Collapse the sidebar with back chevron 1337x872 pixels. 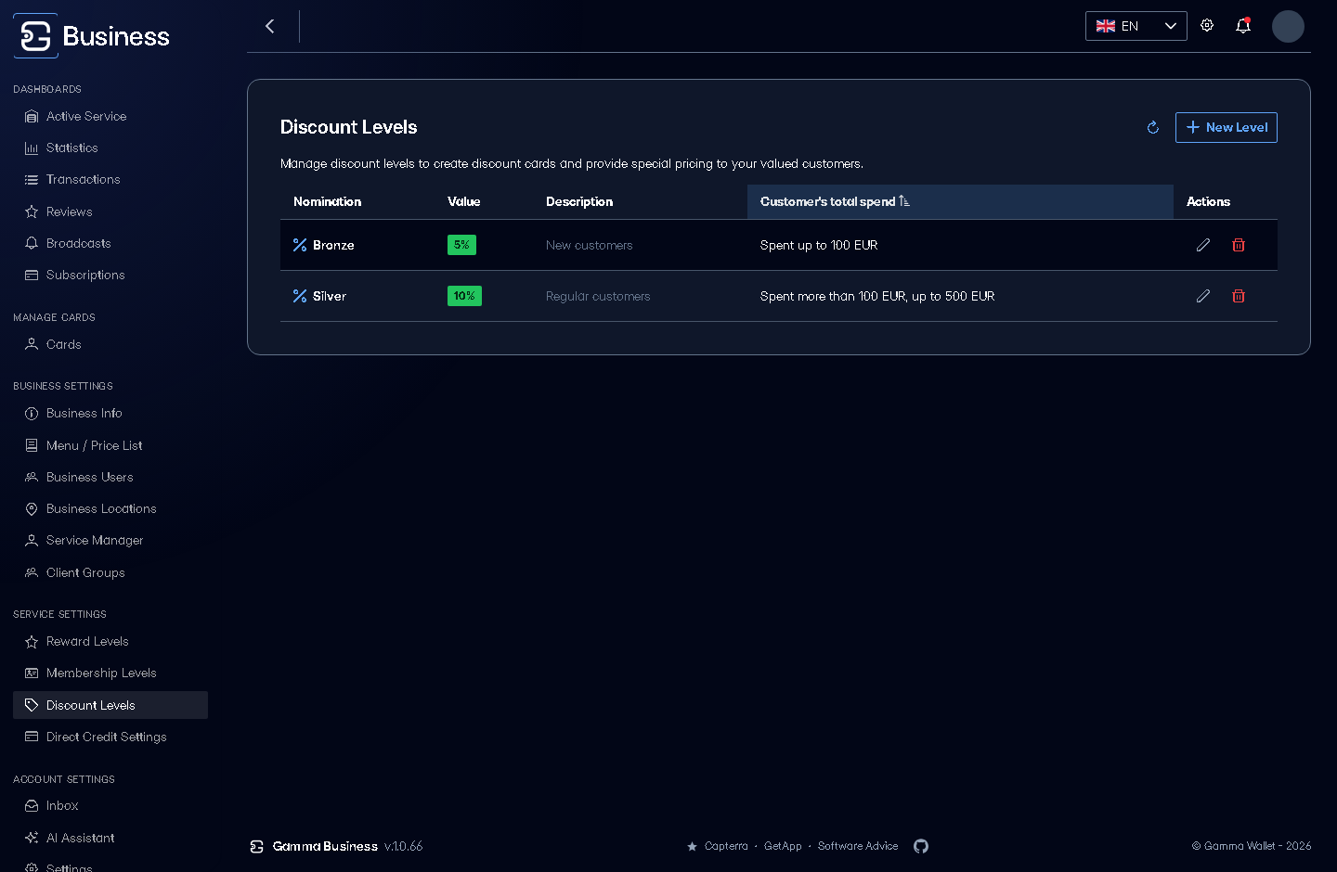click(270, 26)
